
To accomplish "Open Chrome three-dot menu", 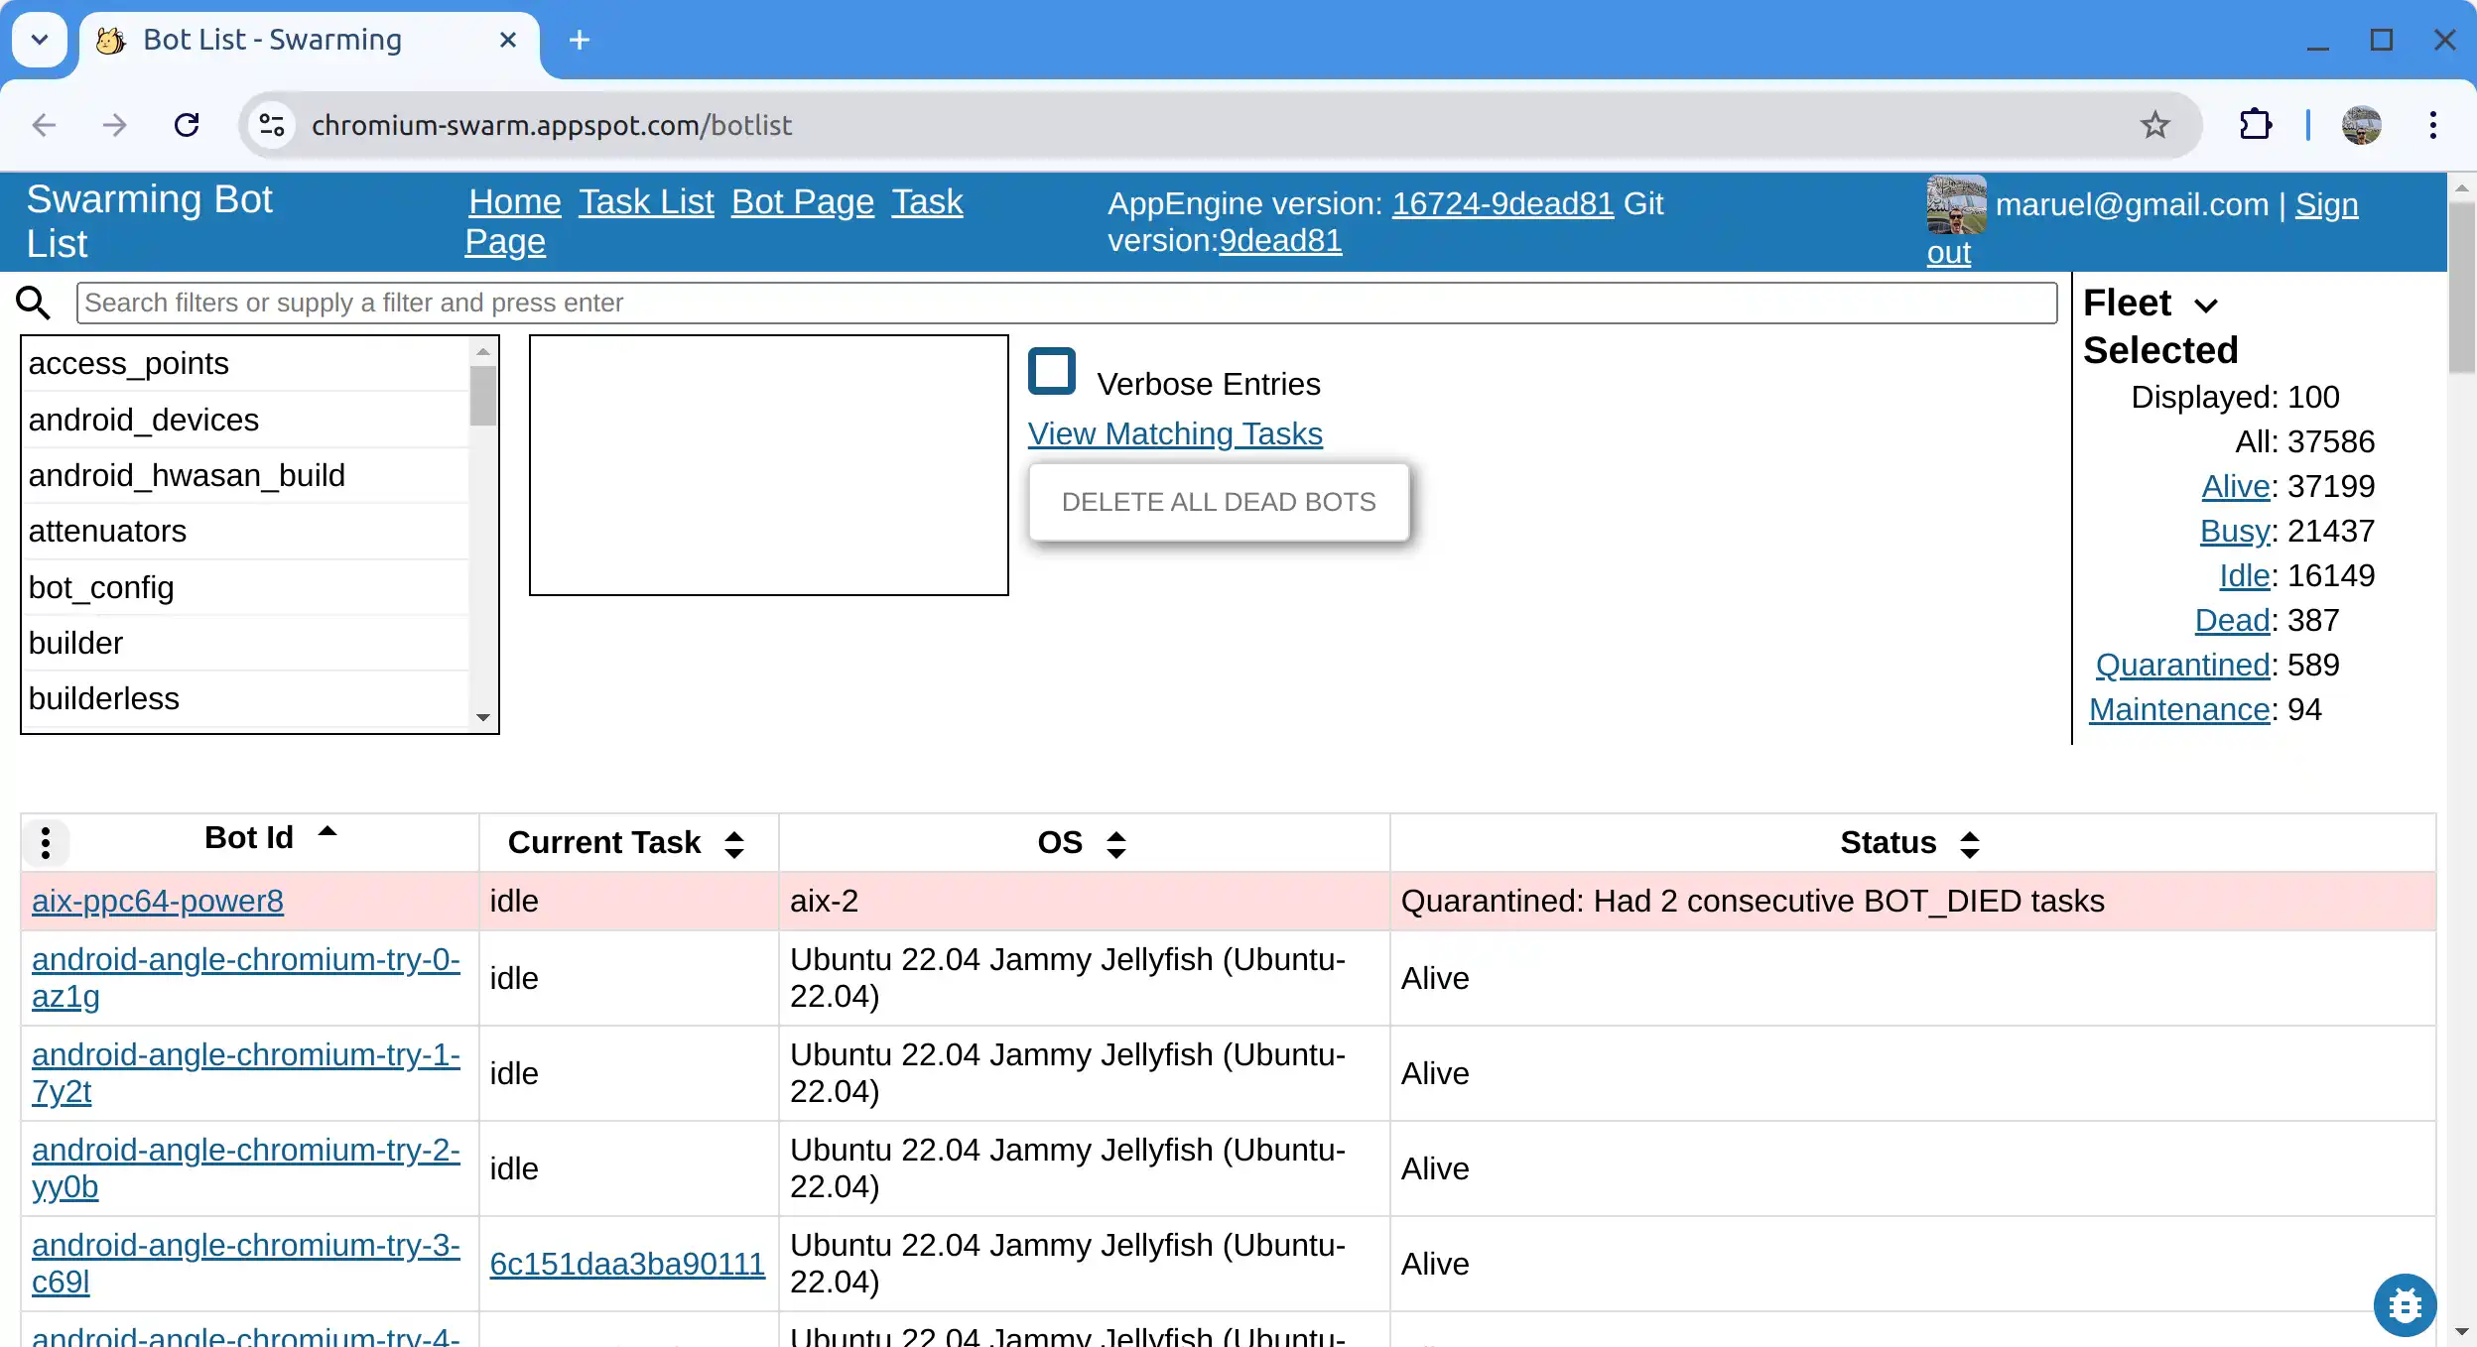I will (x=2432, y=125).
